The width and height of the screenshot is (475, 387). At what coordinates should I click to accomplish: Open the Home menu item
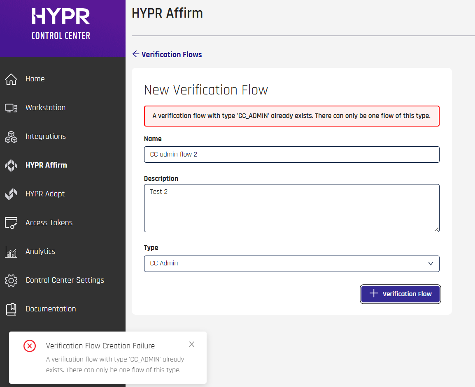35,79
